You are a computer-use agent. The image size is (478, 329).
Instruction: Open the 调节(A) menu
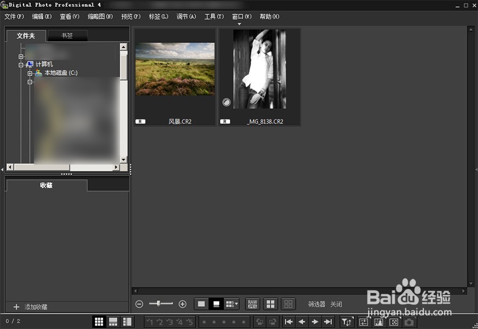coord(186,16)
